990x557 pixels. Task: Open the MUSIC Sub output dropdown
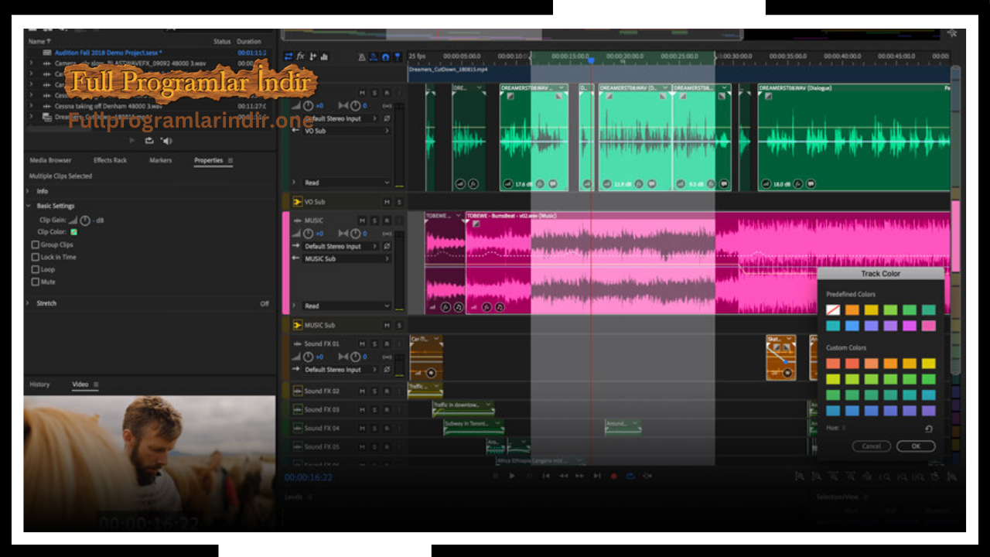[x=346, y=258]
